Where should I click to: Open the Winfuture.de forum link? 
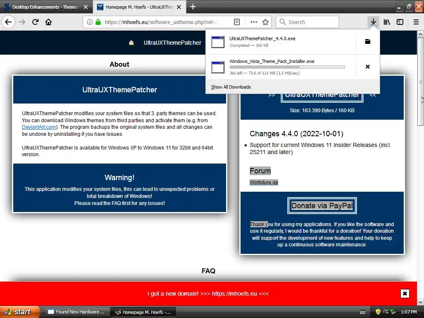(264, 183)
